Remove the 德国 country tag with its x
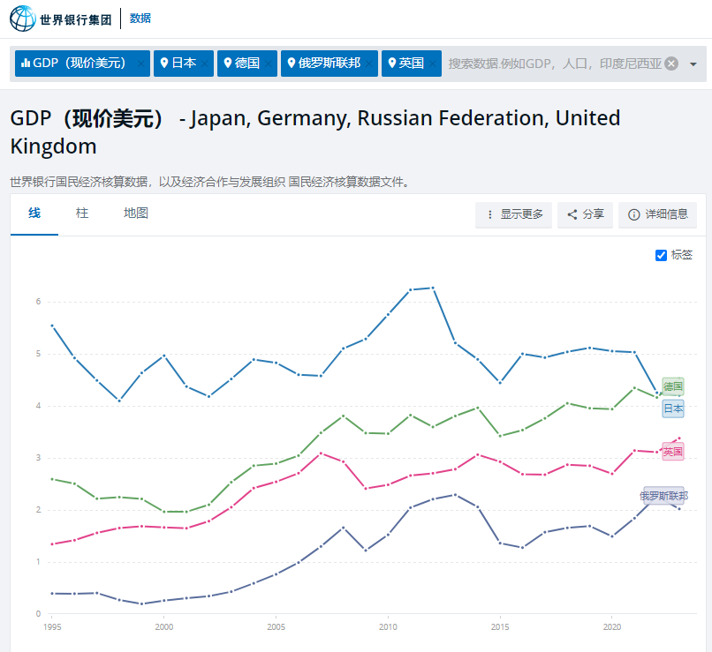The height and width of the screenshot is (652, 712). (269, 64)
